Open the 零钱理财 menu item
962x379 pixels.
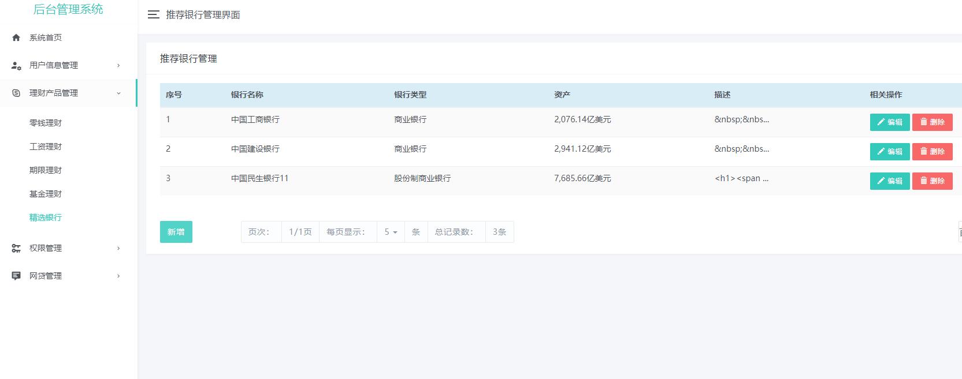(46, 123)
